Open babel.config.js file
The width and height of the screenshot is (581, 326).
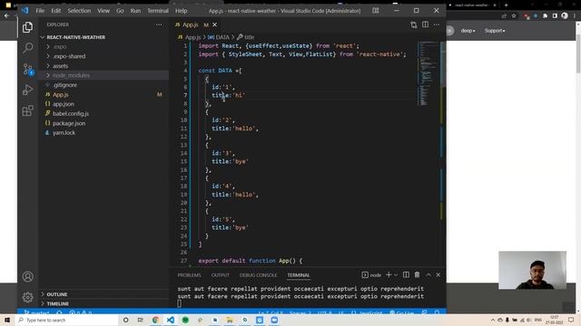[103, 113]
